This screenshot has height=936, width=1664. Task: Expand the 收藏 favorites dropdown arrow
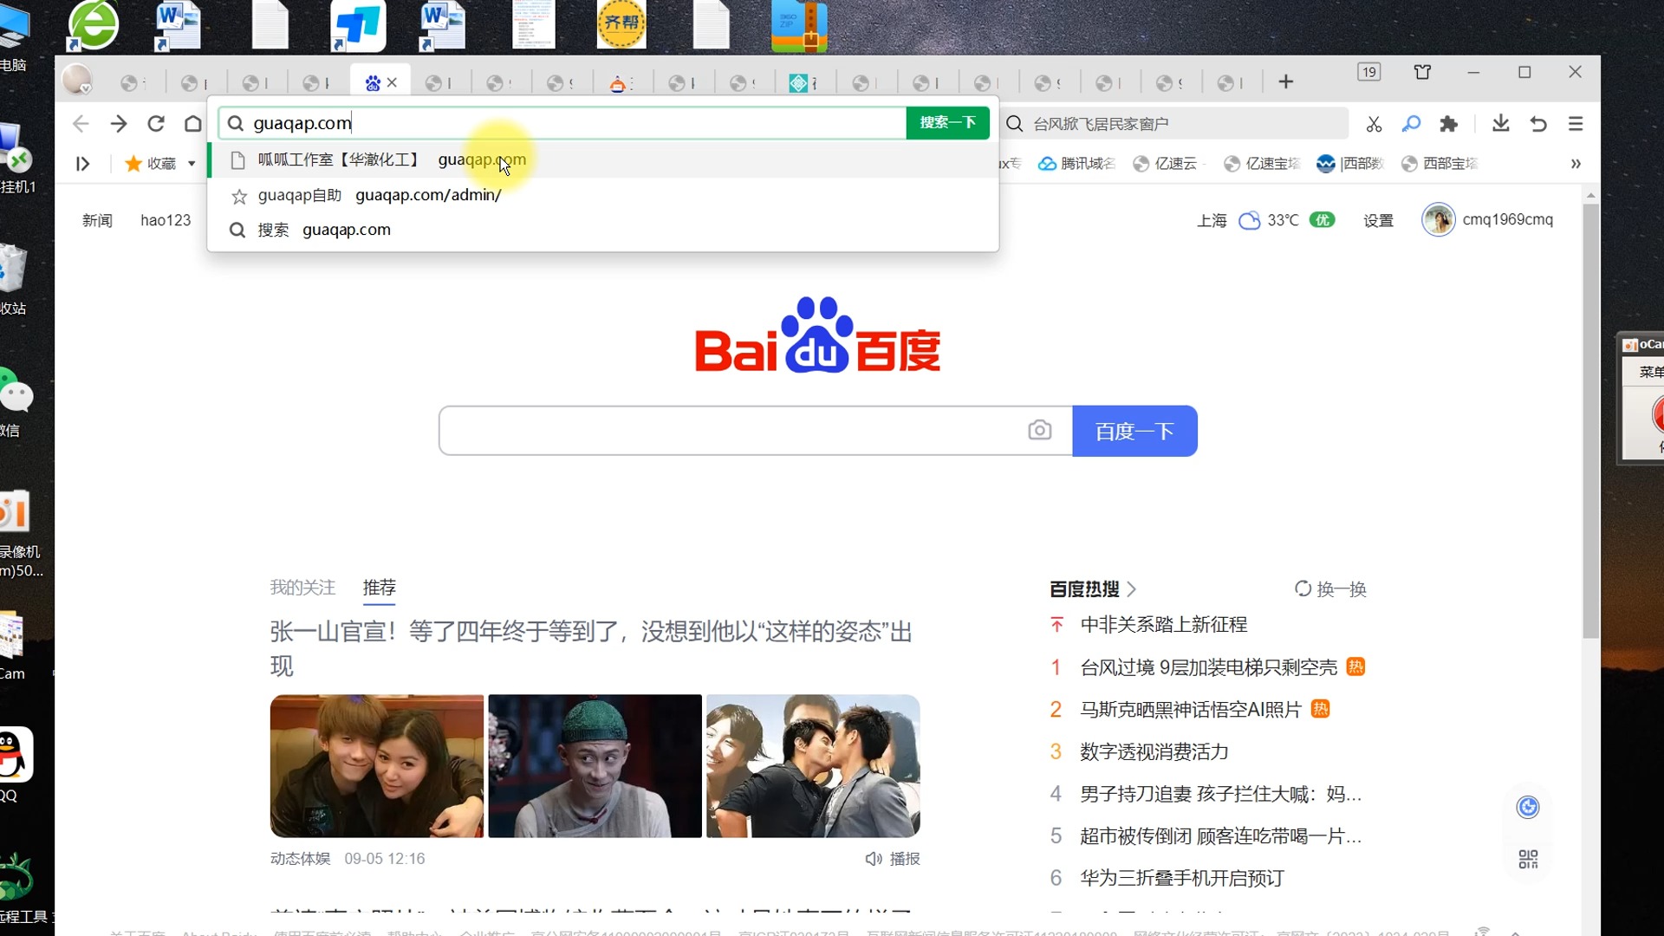192,164
